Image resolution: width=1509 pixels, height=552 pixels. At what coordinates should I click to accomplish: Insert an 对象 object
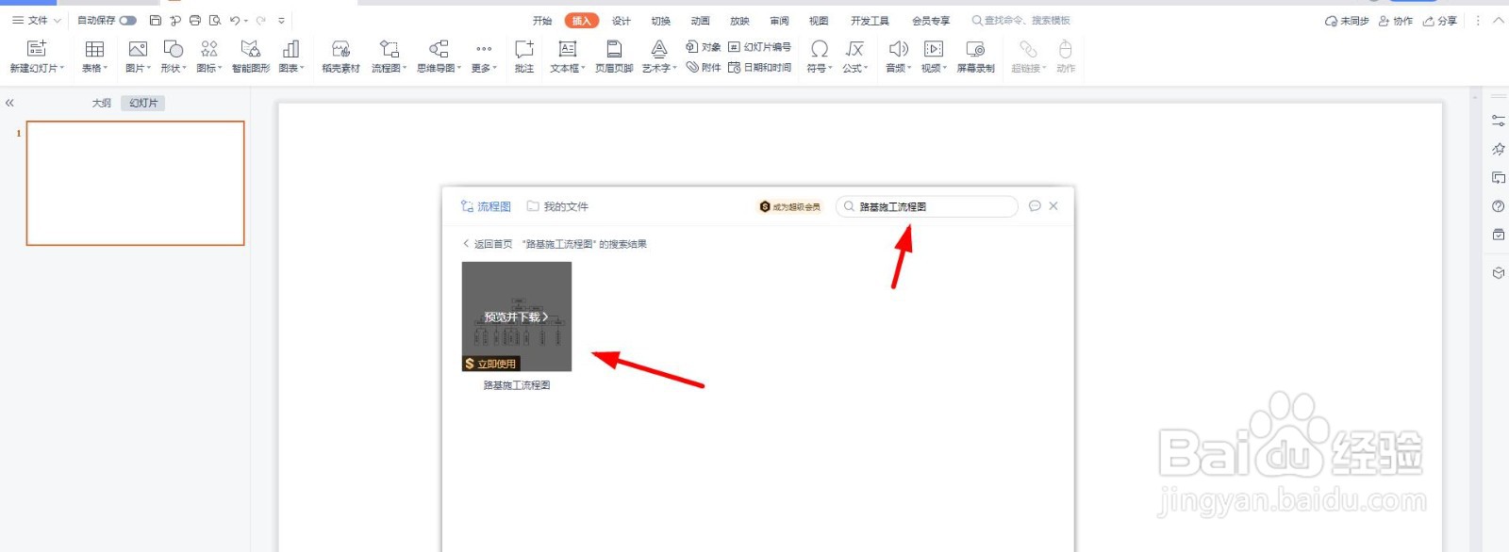tap(704, 47)
